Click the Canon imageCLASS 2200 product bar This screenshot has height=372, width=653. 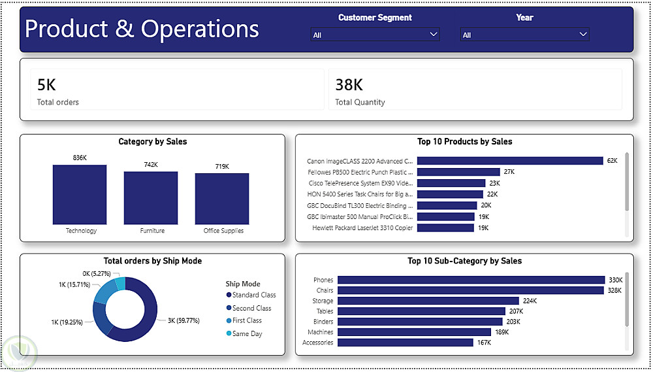point(510,161)
